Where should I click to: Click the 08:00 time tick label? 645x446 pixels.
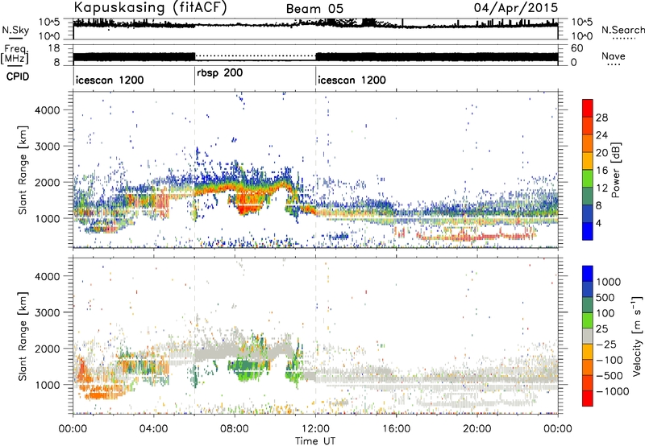pyautogui.click(x=235, y=429)
